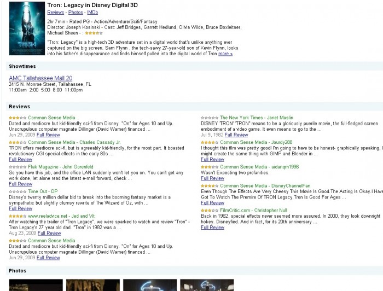383x291 pixels.
Task: Expand the synopsis with the 'more »' link
Action: (x=225, y=54)
